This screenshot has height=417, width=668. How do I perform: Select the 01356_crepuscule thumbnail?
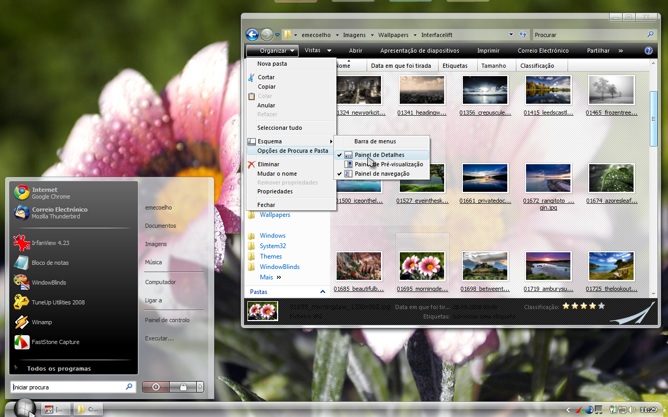[485, 90]
